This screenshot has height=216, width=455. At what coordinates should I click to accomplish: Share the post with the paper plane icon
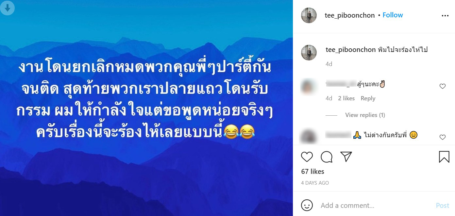pos(346,157)
